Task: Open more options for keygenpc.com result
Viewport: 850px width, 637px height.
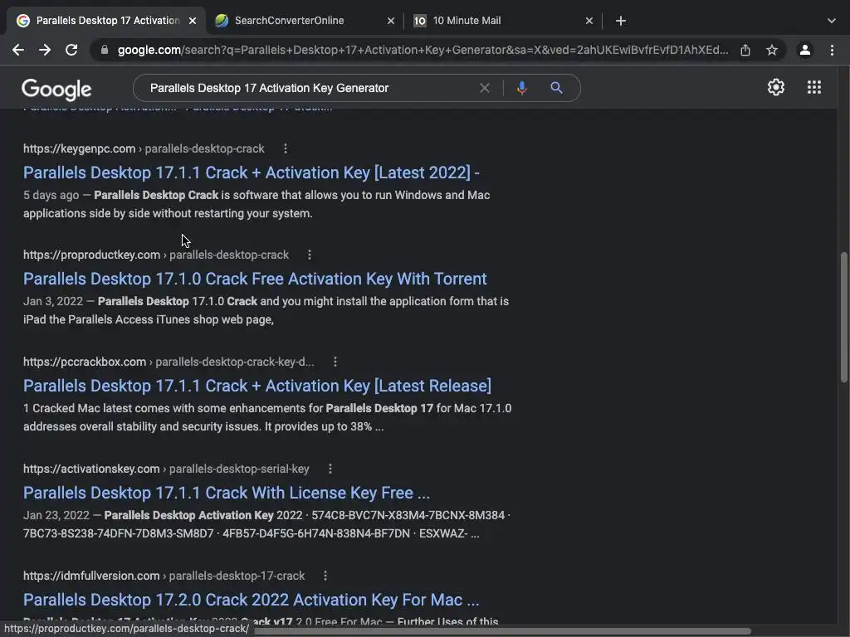Action: coord(286,148)
